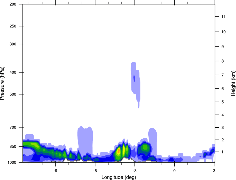Pick the -6 longitude tick label
Viewport: 236px width, 180px height.
95,171
